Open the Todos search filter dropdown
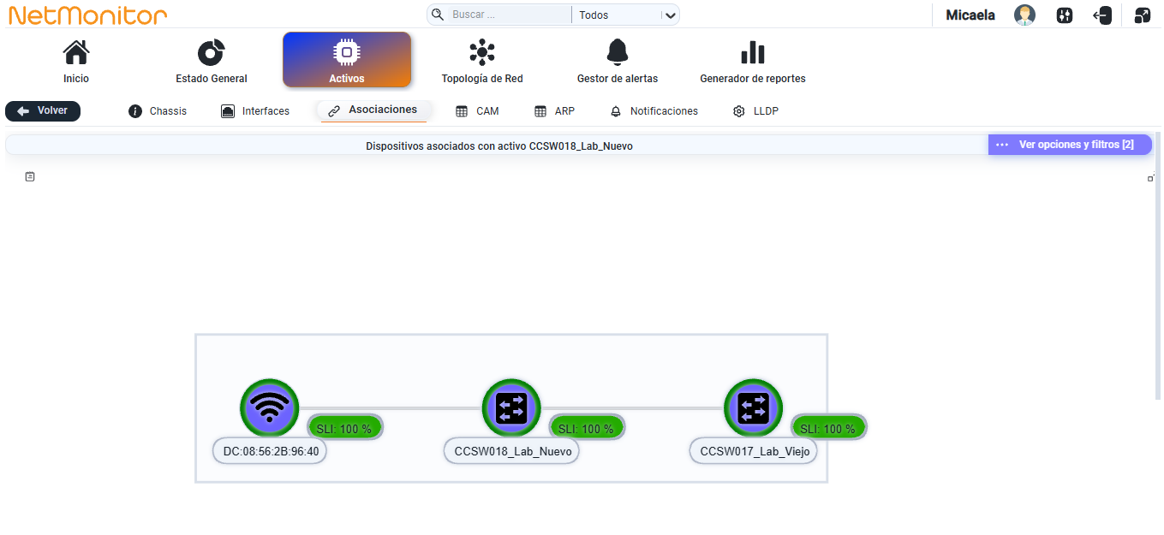Viewport: 1164px width, 535px height. [x=626, y=15]
